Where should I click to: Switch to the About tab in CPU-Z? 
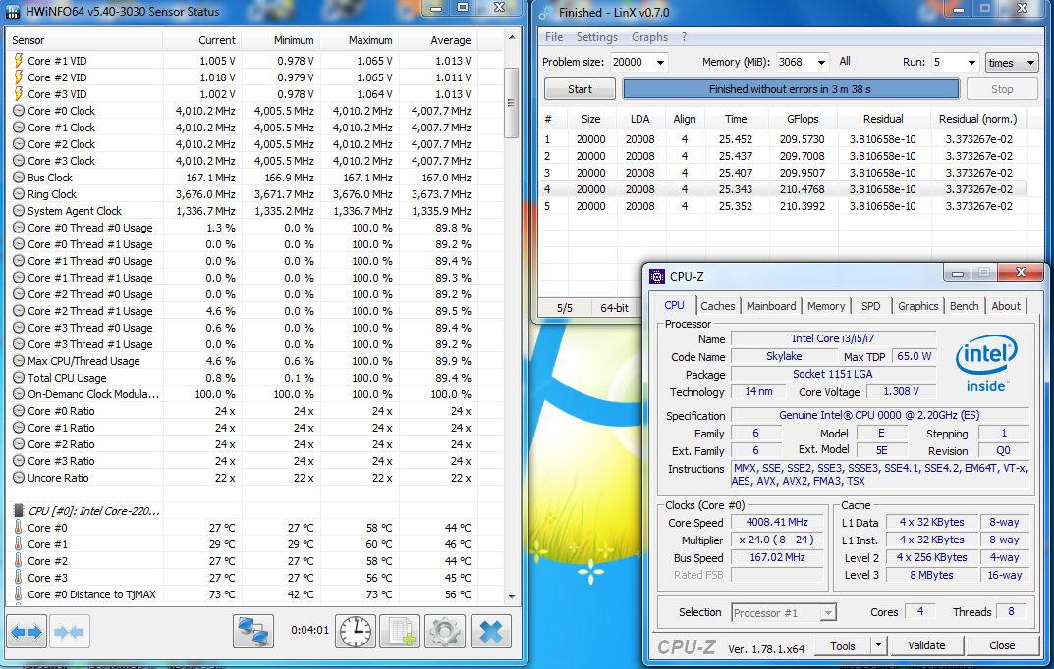pos(1006,306)
